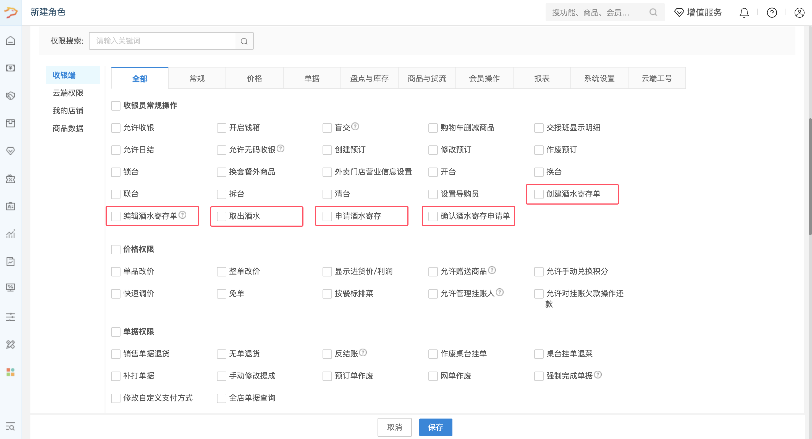
Task: Open the employee ID card sidebar icon
Action: [x=11, y=206]
